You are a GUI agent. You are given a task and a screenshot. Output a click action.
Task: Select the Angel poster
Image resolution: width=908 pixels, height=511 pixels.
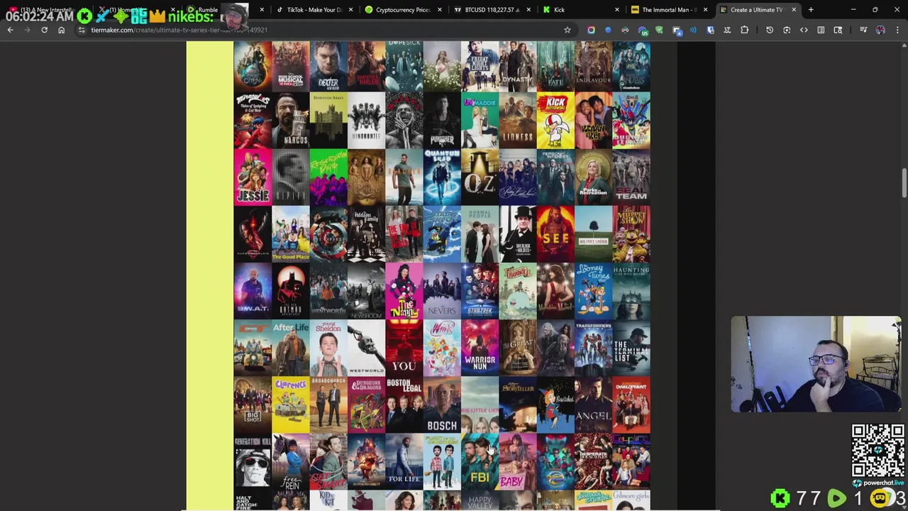594,405
